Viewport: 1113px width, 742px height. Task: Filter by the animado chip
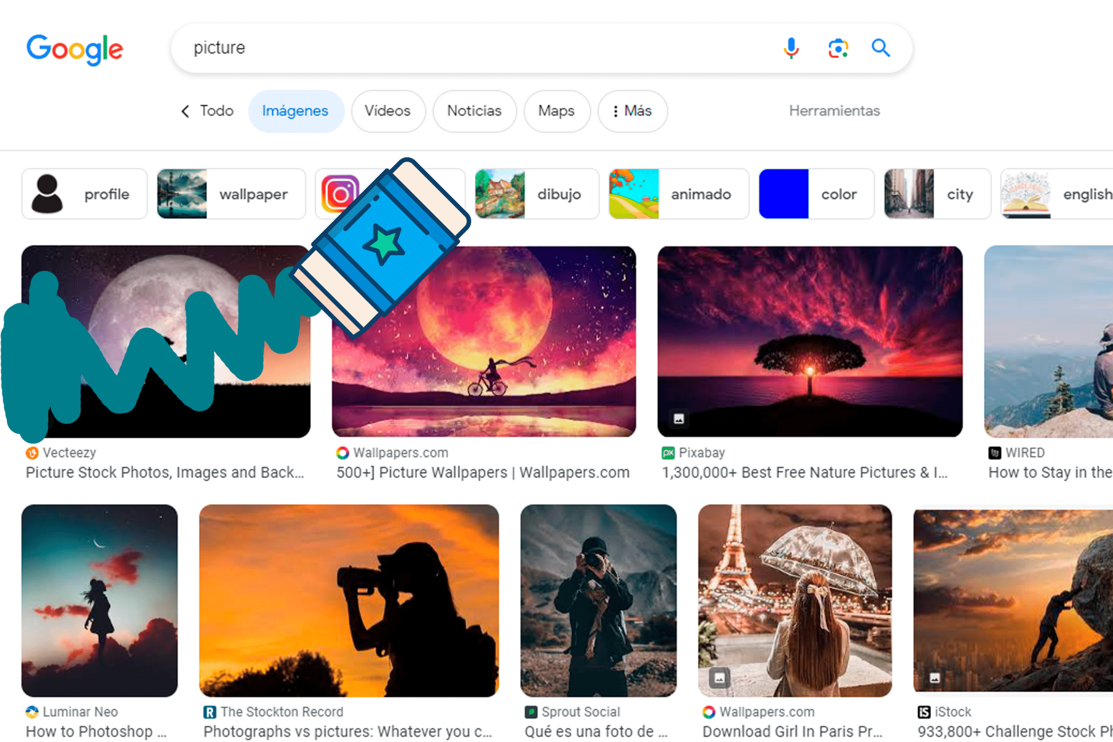679,194
